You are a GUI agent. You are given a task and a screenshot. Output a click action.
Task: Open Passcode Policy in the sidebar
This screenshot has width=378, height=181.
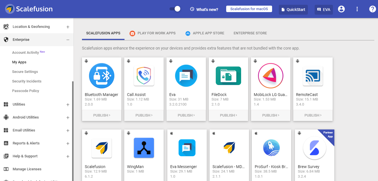[x=26, y=91]
